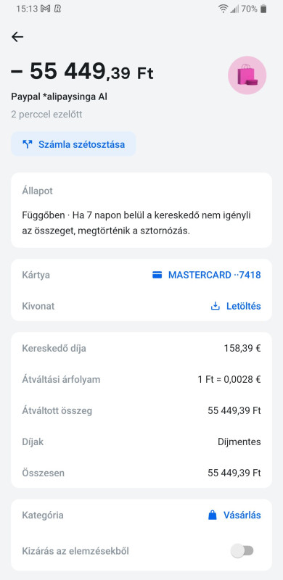Tap the Gmail notification icon in status bar
Viewport: 283px width, 580px height.
[x=45, y=9]
